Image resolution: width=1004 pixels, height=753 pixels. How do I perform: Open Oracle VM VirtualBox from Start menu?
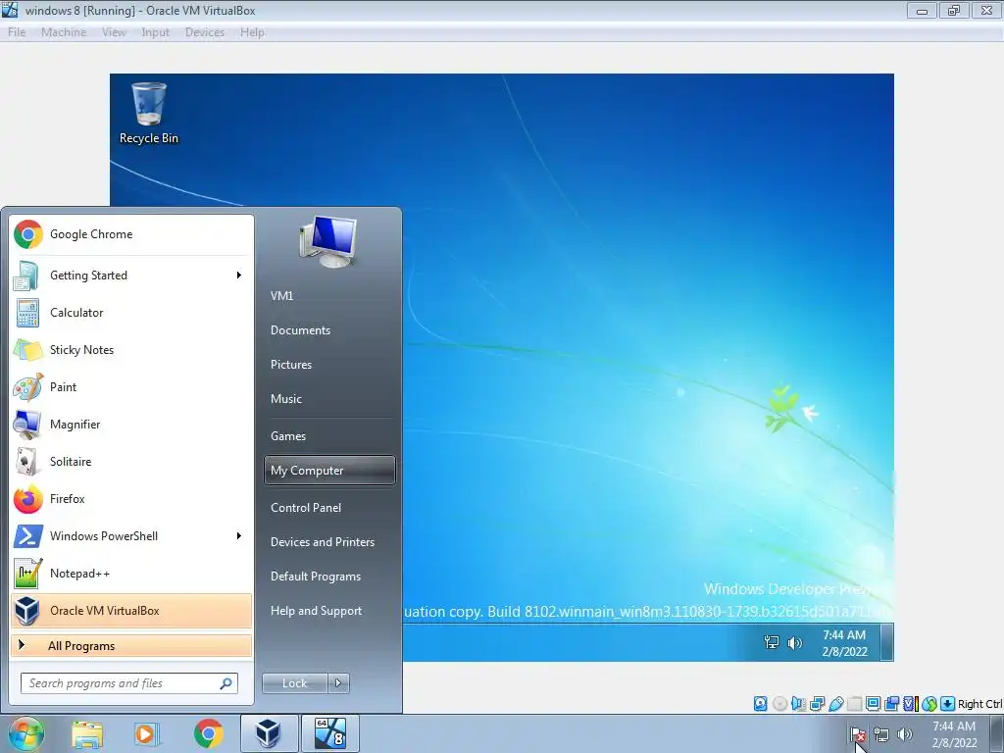tap(131, 610)
